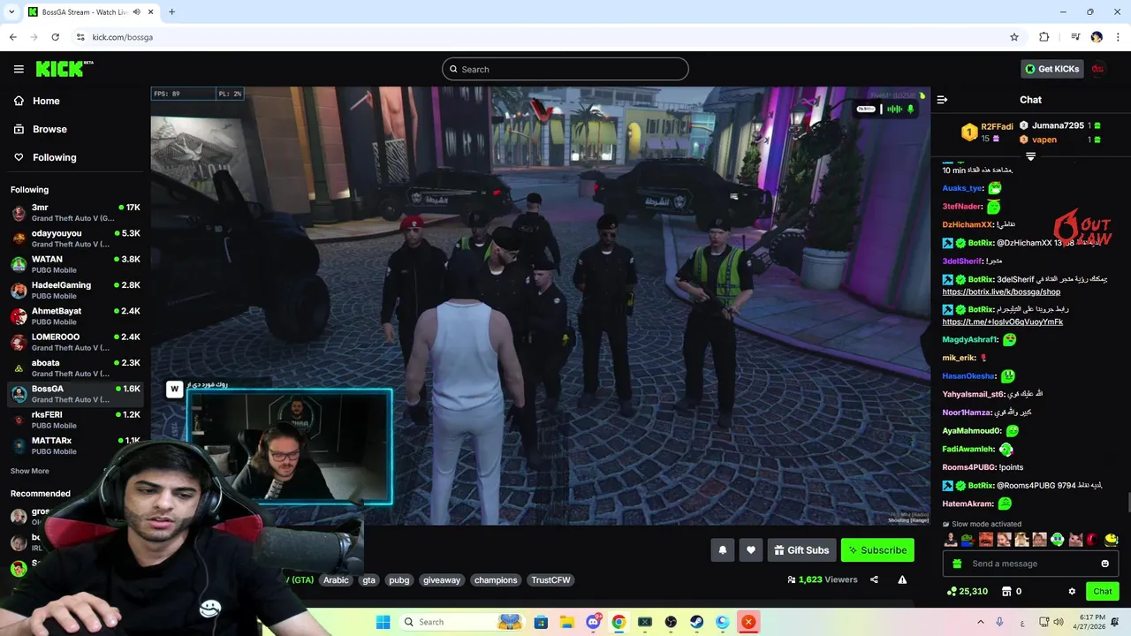The height and width of the screenshot is (636, 1131).
Task: Share the stream with share icon
Action: [874, 579]
